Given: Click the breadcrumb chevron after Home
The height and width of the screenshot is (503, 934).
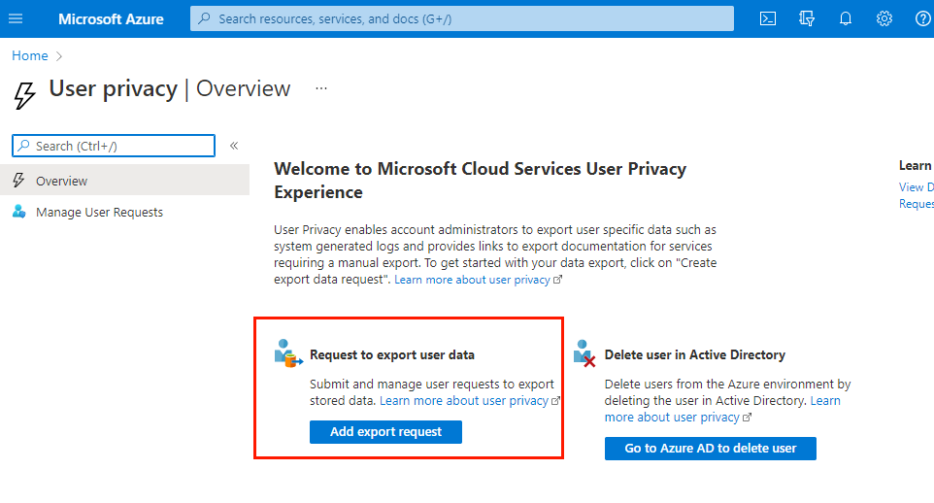Looking at the screenshot, I should [x=58, y=56].
